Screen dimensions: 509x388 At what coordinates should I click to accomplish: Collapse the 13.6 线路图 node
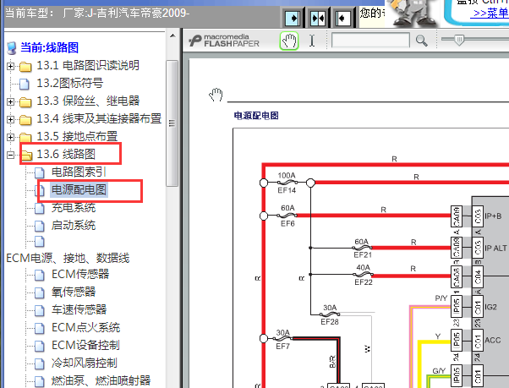click(10, 155)
